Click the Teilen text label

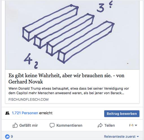[110, 125]
